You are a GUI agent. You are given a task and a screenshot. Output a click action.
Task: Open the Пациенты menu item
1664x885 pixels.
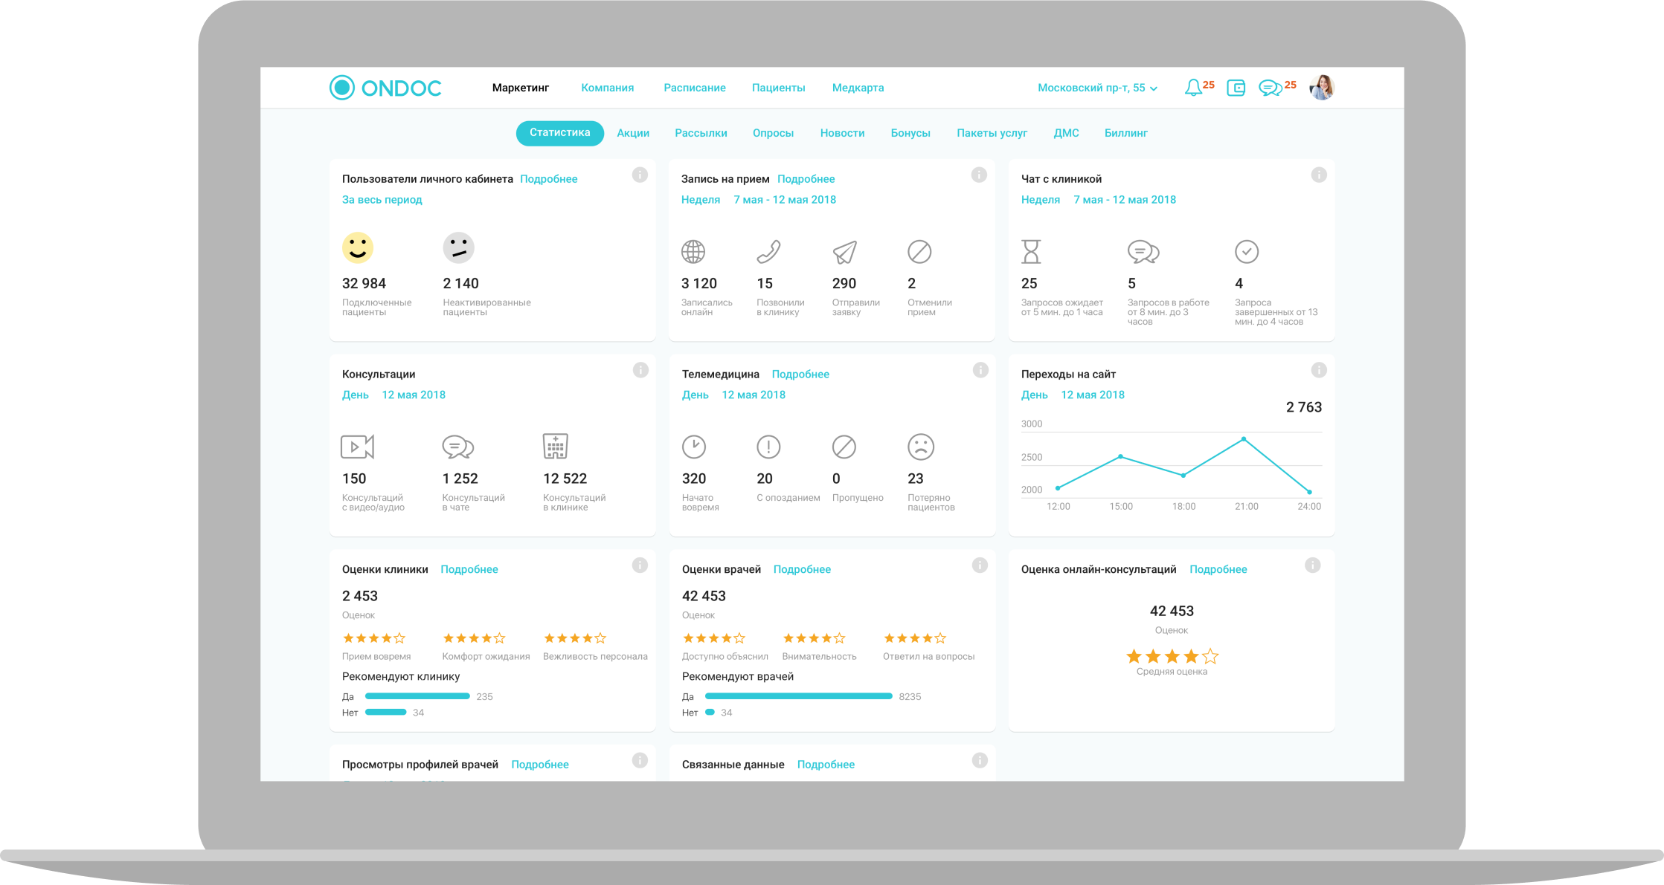point(778,88)
